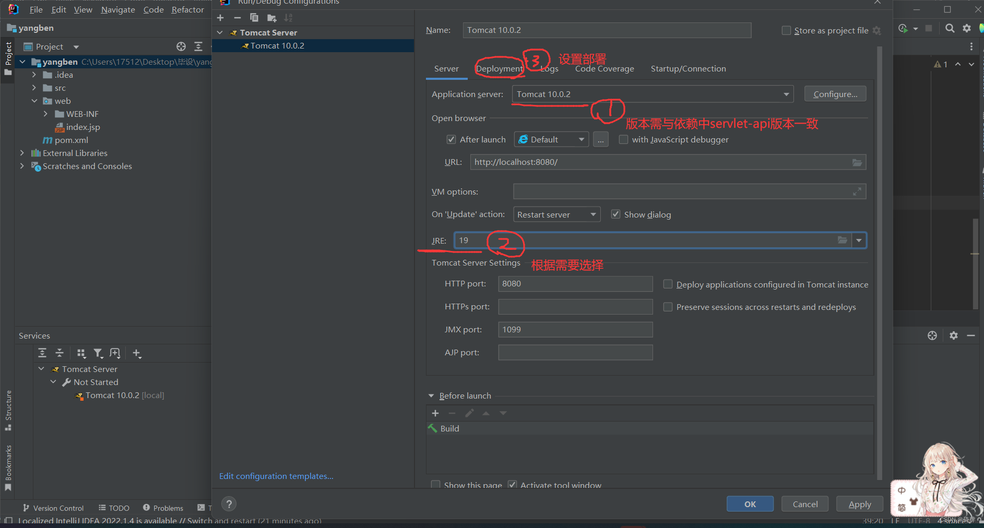Copy configuration icon in dialog toolbar
Image resolution: width=984 pixels, height=528 pixels.
coord(254,18)
